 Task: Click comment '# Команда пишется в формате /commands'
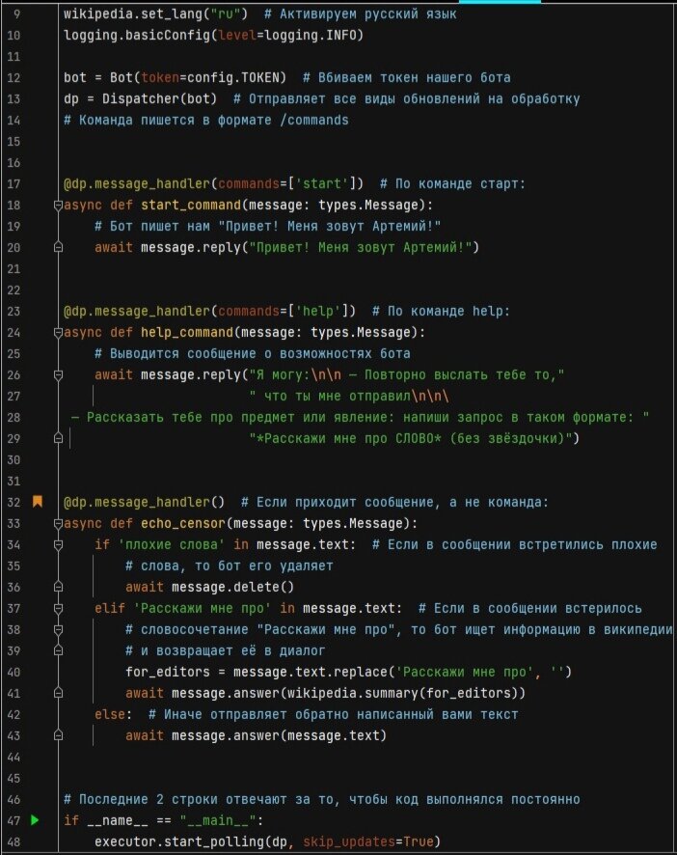206,120
